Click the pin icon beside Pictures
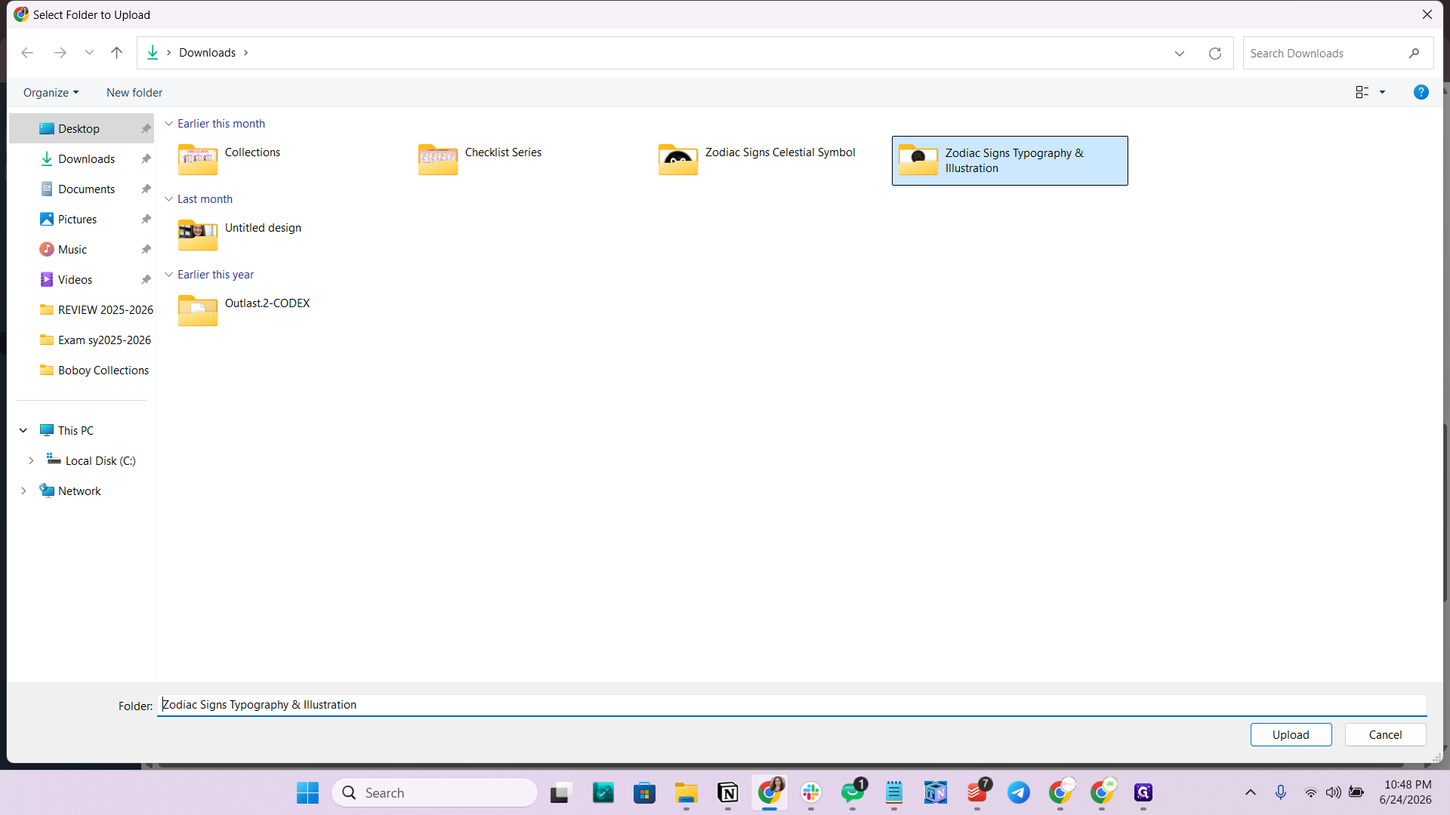The image size is (1450, 815). 146,220
